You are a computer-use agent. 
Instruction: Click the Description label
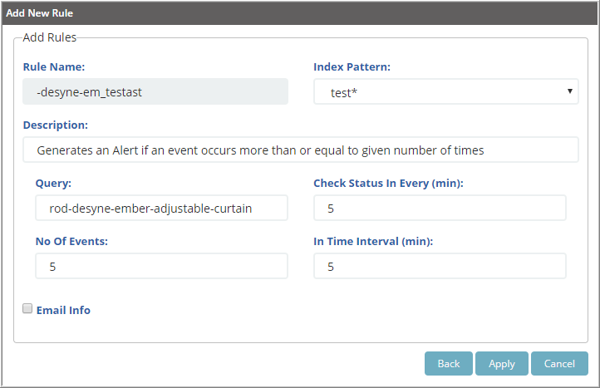click(56, 125)
